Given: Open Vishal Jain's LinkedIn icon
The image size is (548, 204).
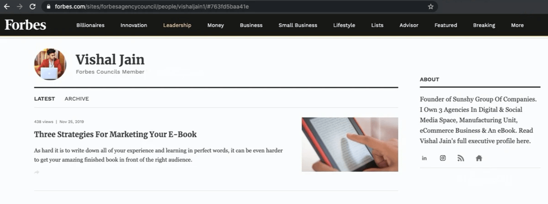Looking at the screenshot, I should (424, 158).
